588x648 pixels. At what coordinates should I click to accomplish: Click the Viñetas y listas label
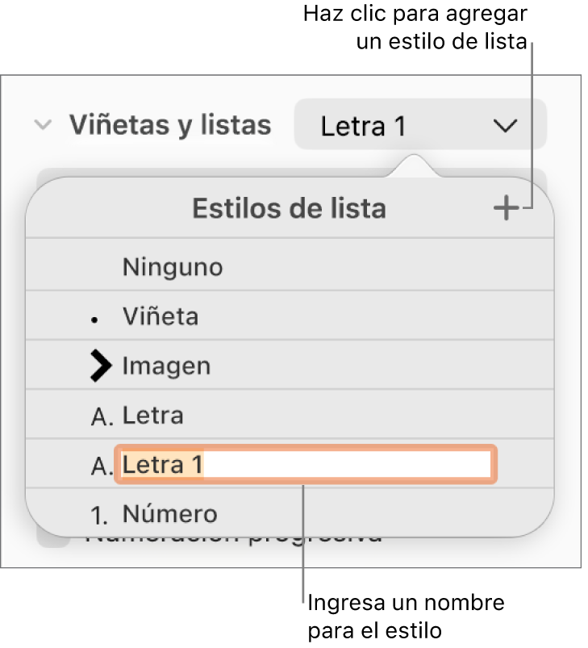(x=169, y=125)
